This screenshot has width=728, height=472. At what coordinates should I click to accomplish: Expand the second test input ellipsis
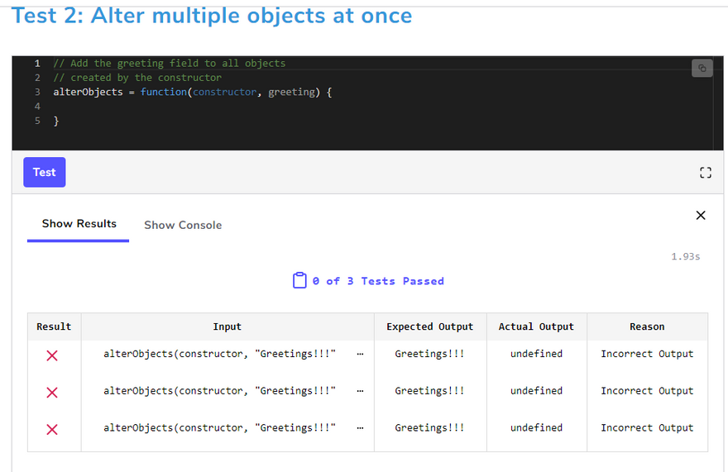[x=360, y=391]
